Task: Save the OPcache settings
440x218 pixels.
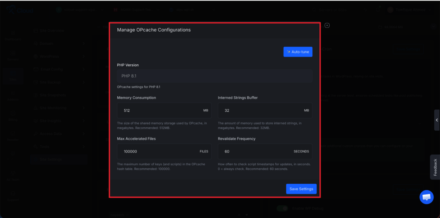Action: click(x=301, y=189)
